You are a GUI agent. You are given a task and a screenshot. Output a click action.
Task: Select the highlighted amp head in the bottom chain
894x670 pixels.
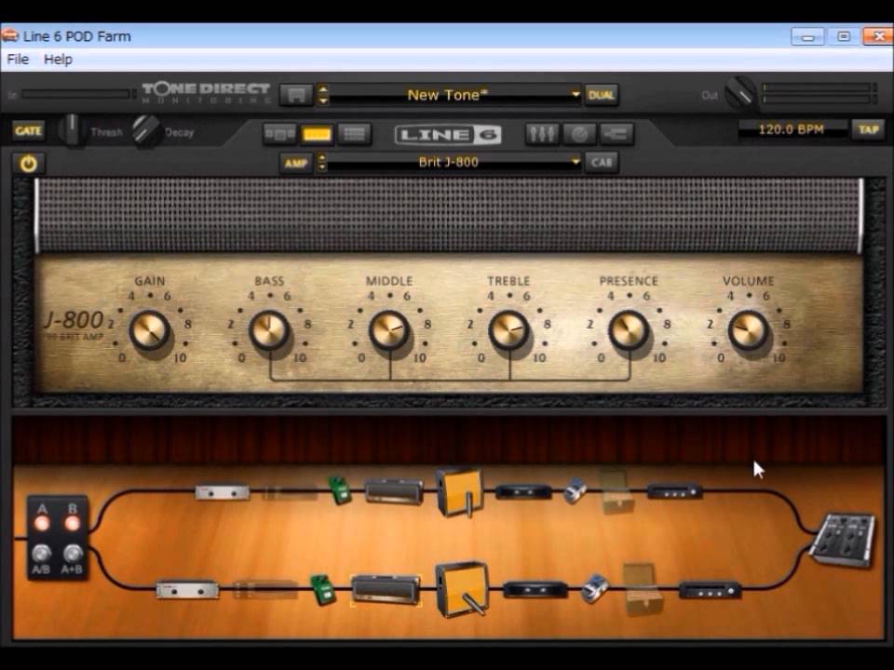click(x=386, y=590)
